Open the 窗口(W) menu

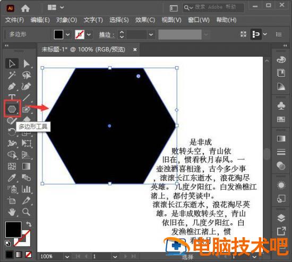click(199, 20)
